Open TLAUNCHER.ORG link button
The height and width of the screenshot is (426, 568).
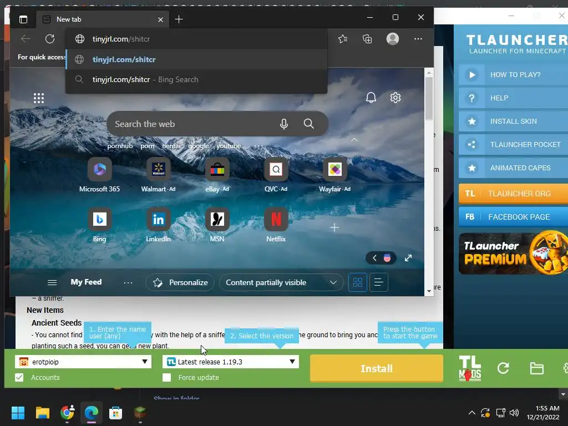tap(514, 194)
